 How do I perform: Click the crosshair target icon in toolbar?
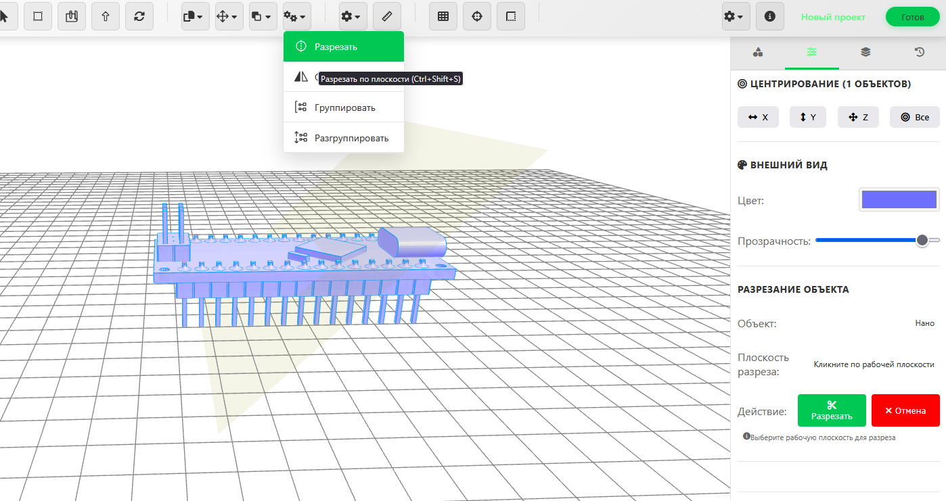477,17
